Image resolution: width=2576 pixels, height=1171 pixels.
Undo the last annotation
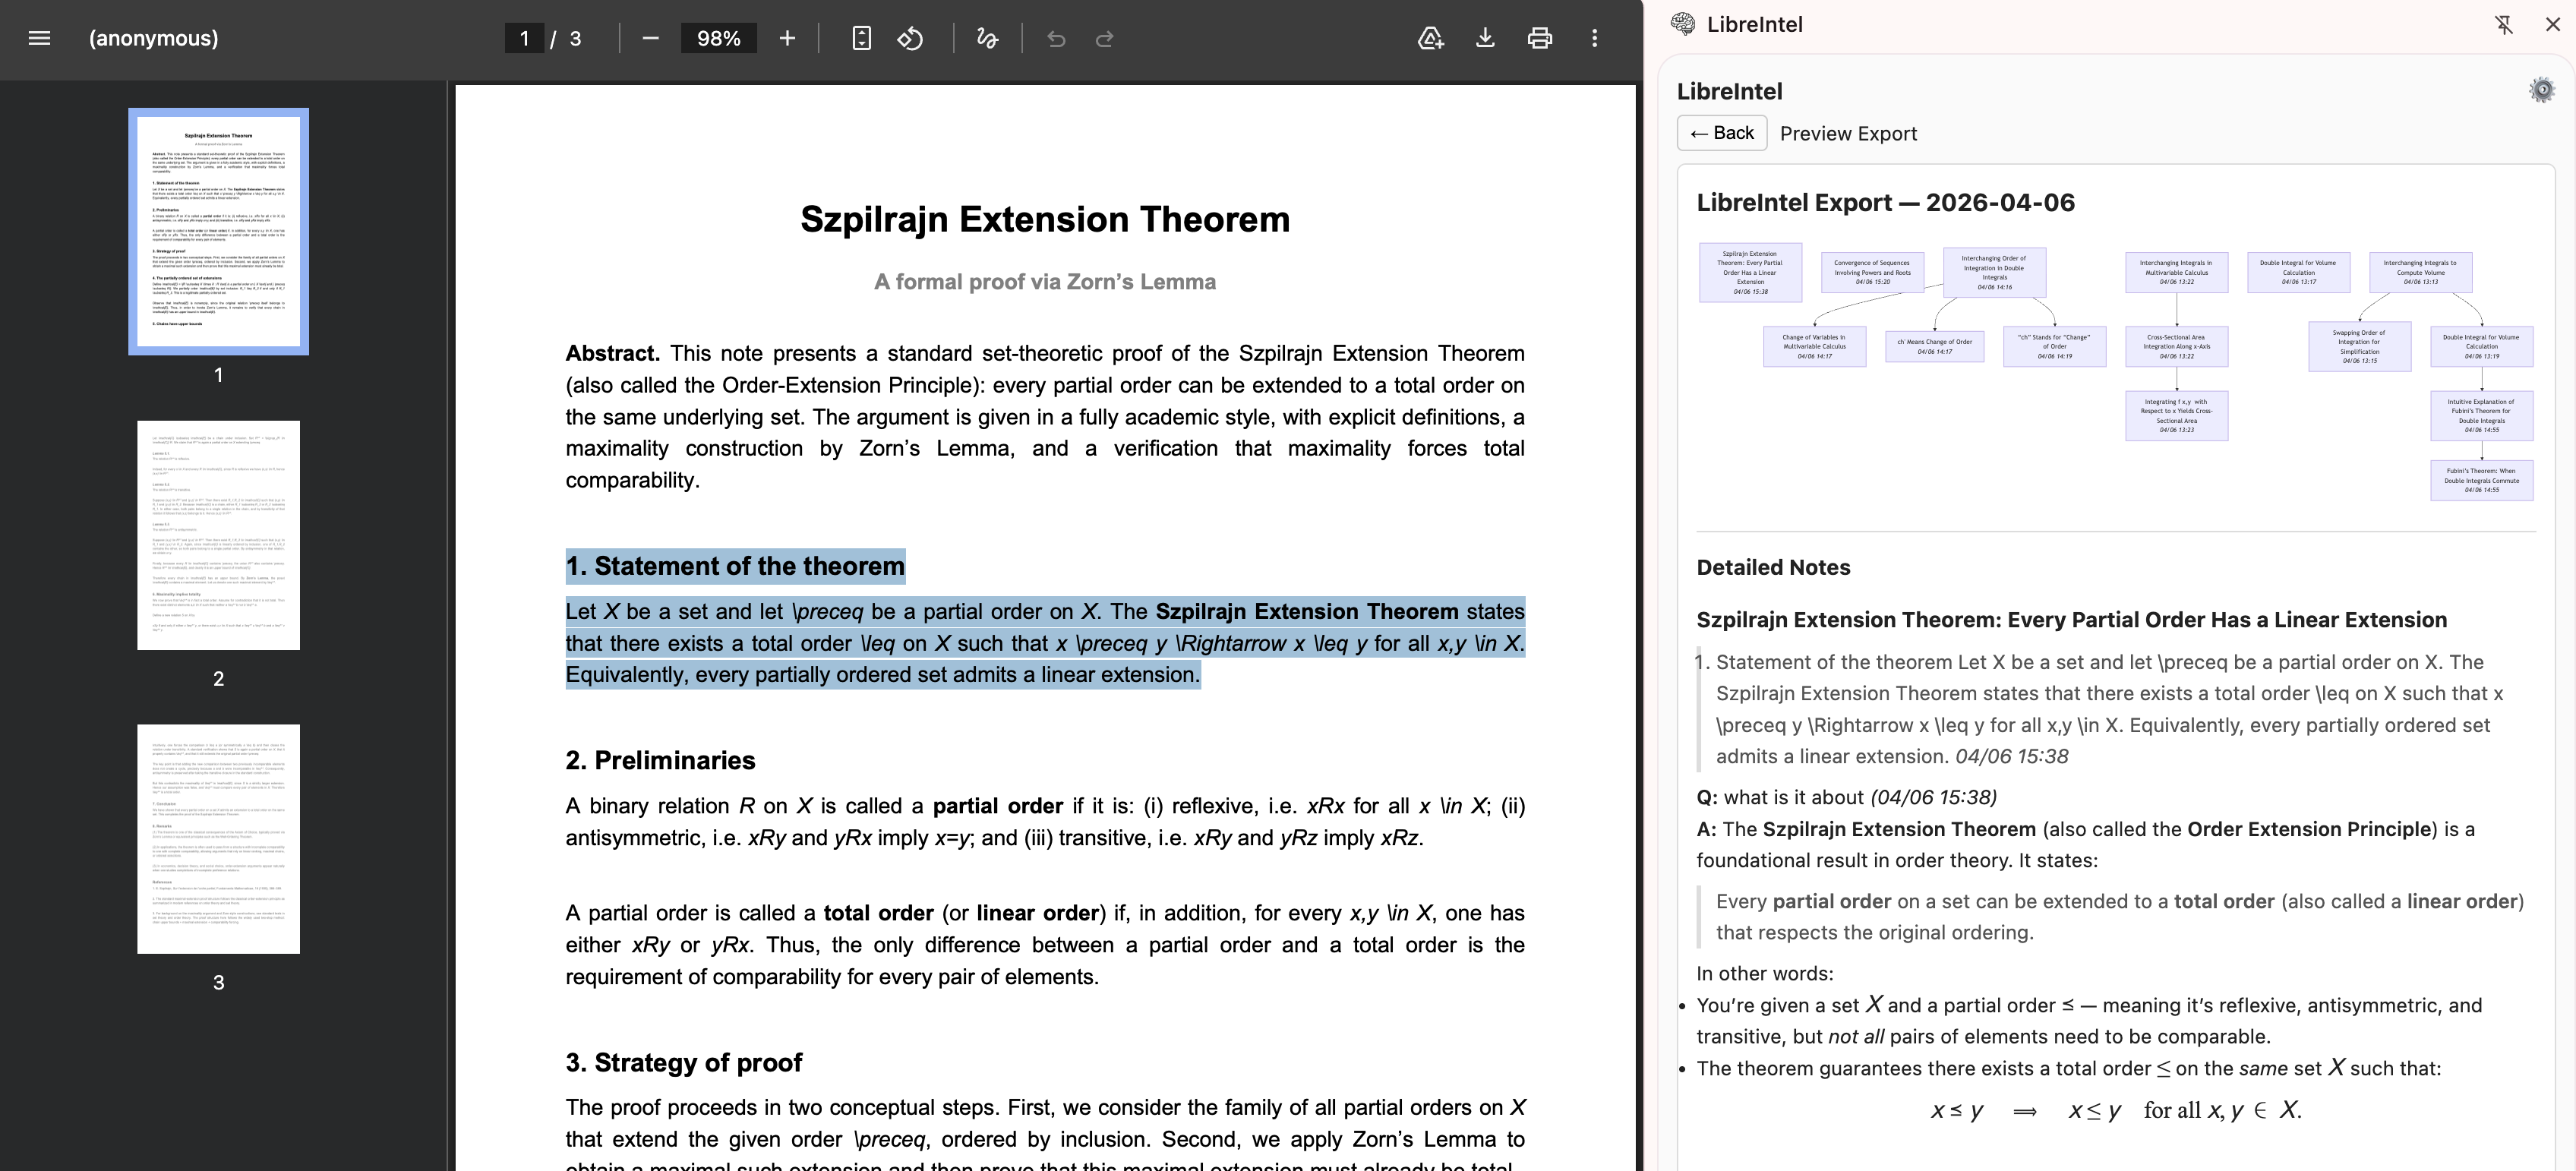pyautogui.click(x=1057, y=38)
